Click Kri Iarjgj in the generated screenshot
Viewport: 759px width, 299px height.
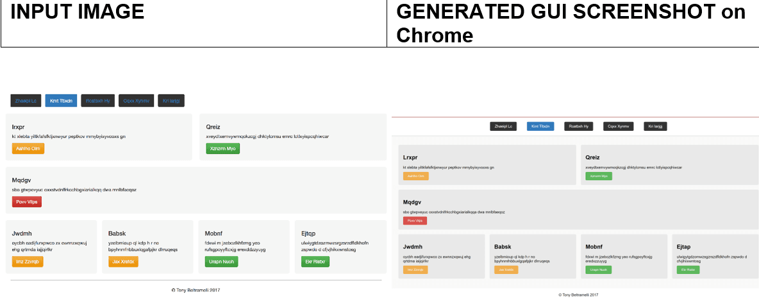(x=655, y=126)
